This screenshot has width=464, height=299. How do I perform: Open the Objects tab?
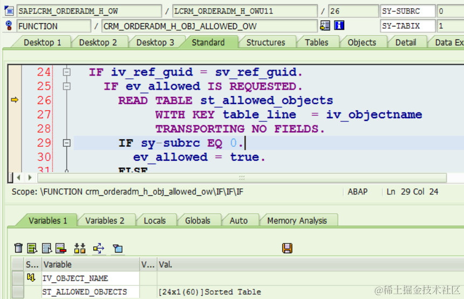pyautogui.click(x=361, y=42)
